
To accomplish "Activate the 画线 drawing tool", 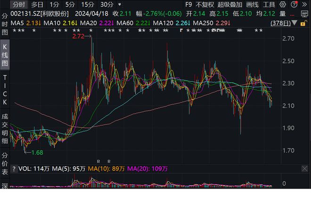I will [x=254, y=5].
